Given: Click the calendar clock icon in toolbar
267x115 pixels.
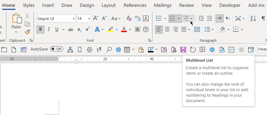Looking at the screenshot, I should [251, 50].
